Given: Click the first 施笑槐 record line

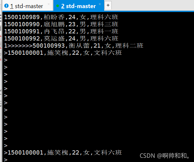Looking at the screenshot, I should (63, 53).
